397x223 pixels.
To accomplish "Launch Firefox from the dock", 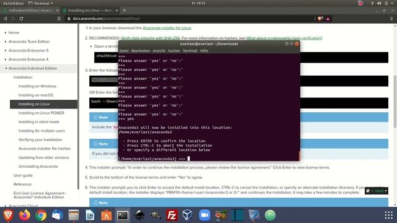I will (x=25, y=215).
